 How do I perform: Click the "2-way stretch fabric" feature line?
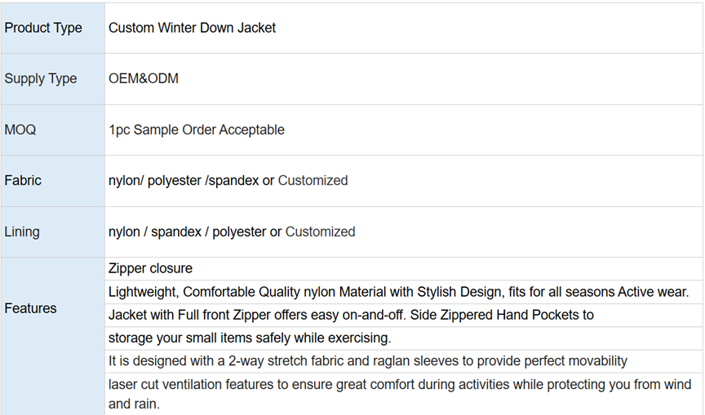pyautogui.click(x=367, y=360)
